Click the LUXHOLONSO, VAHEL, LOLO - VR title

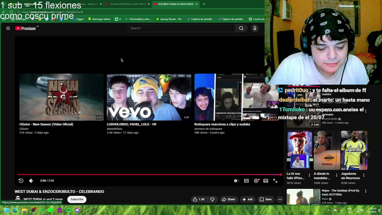[x=132, y=124]
